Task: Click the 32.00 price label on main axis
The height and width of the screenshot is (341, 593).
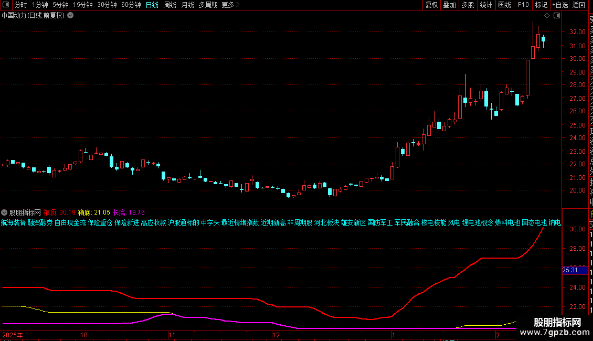Action: 577,32
